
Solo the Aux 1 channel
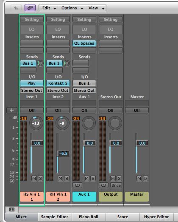[93, 178]
